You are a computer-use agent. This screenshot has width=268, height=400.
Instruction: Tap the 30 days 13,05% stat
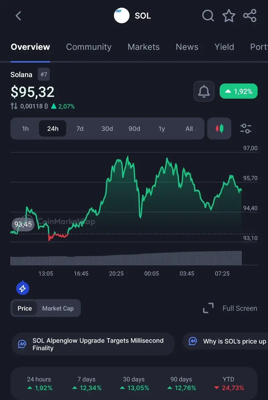click(x=134, y=384)
